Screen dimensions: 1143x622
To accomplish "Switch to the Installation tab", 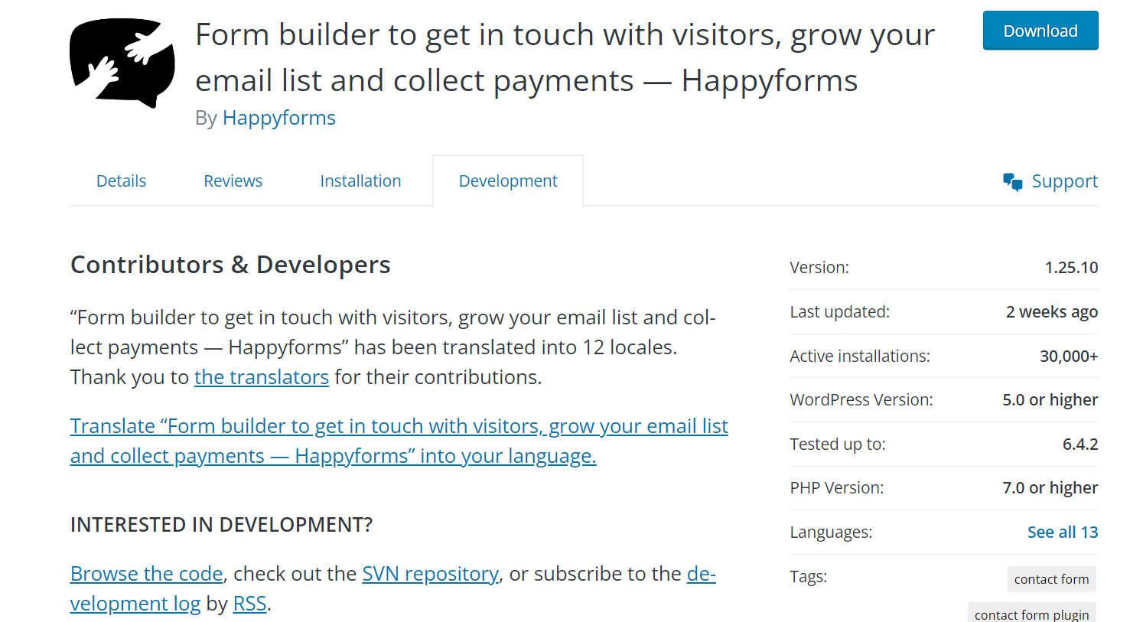I will [x=360, y=181].
